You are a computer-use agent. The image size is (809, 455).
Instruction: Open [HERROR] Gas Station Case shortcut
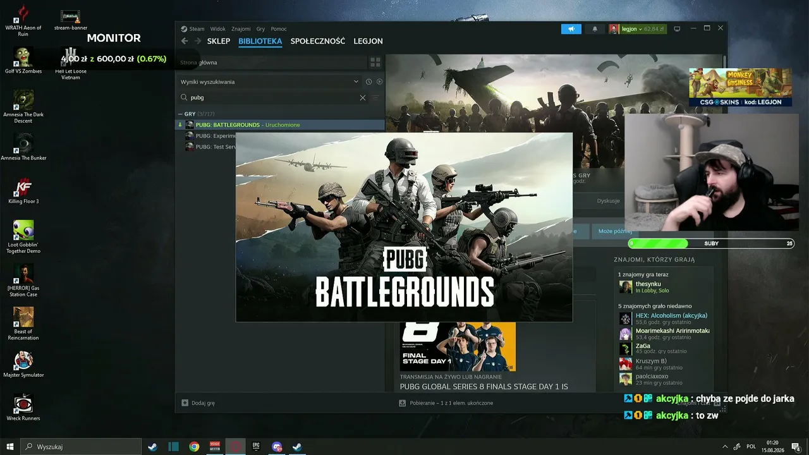tap(23, 281)
